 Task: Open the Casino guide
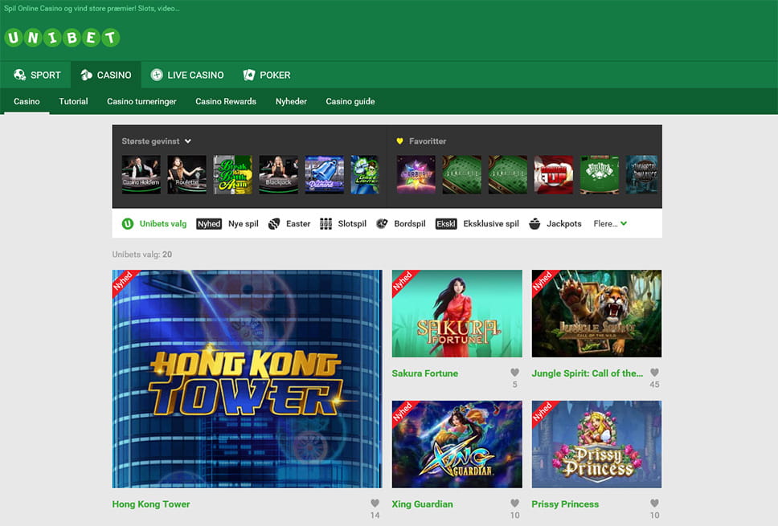point(350,101)
